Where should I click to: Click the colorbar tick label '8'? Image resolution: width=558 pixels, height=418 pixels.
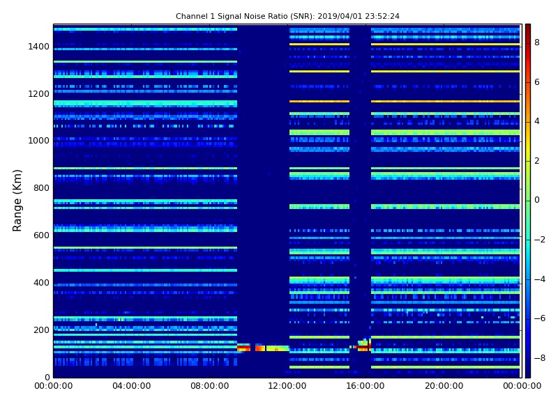tap(537, 42)
